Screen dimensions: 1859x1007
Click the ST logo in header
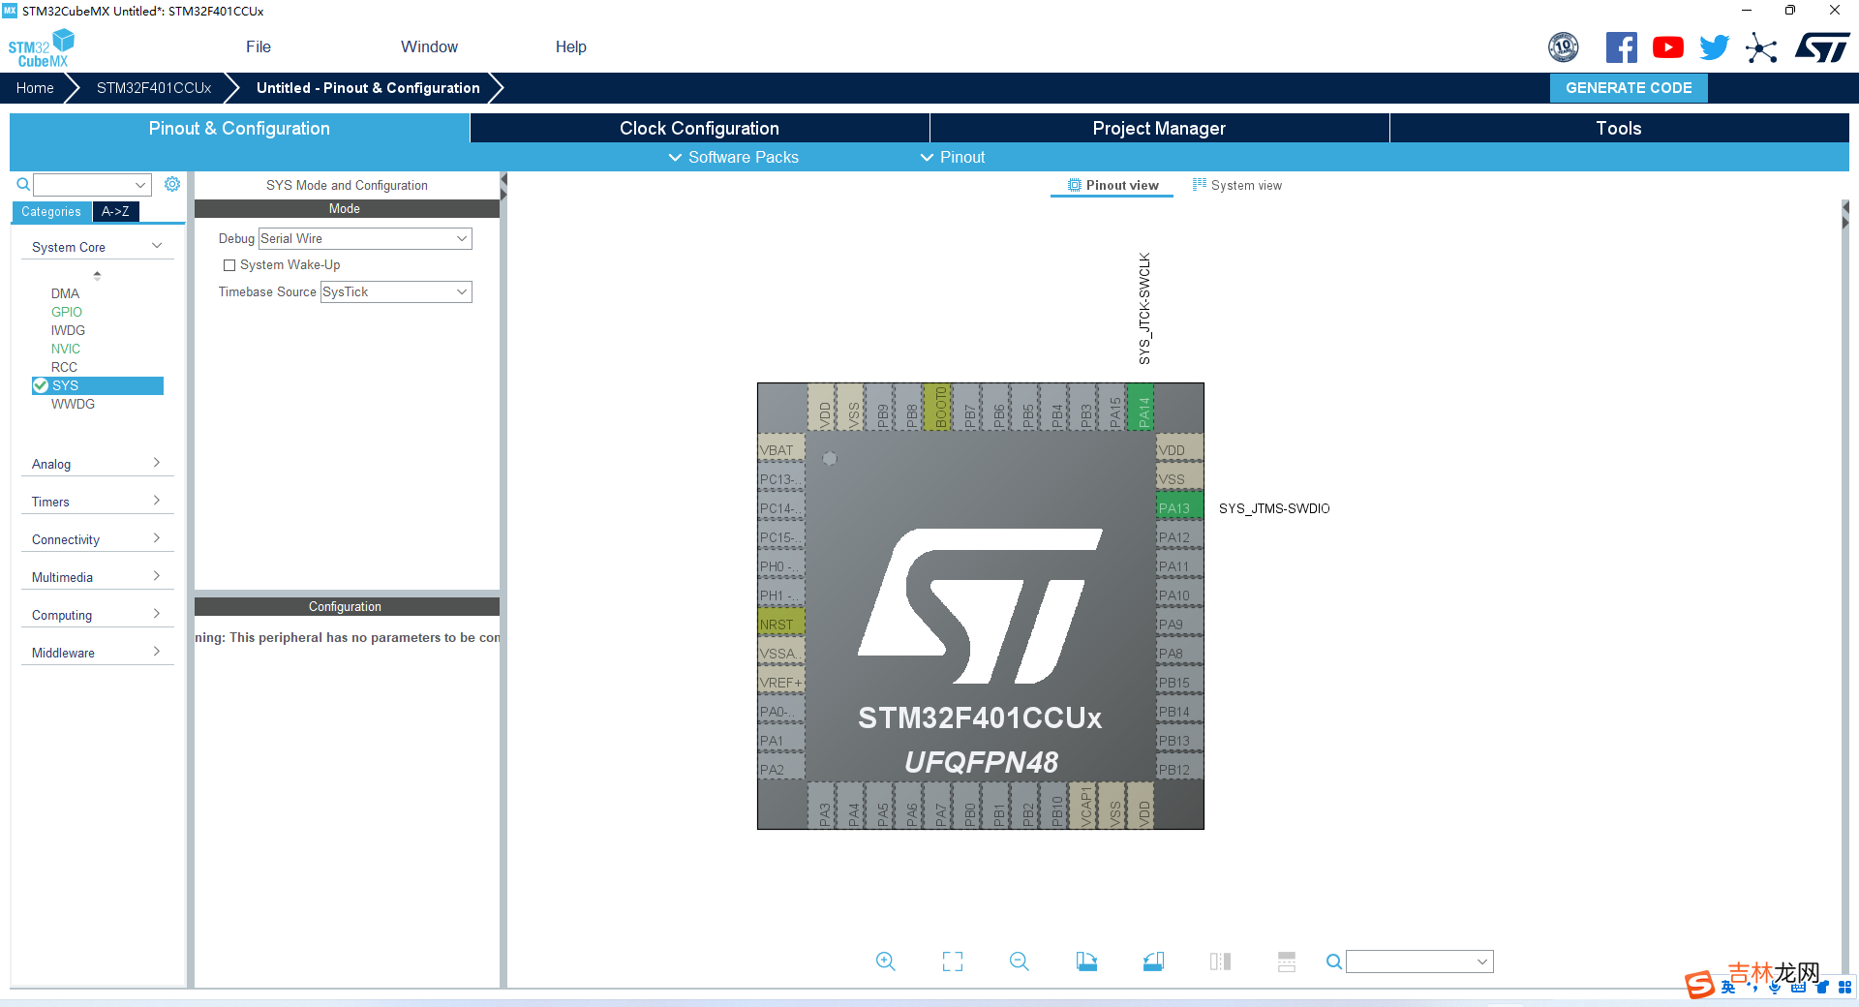point(1822,47)
